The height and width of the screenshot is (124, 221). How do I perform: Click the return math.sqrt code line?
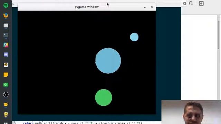click(83, 123)
